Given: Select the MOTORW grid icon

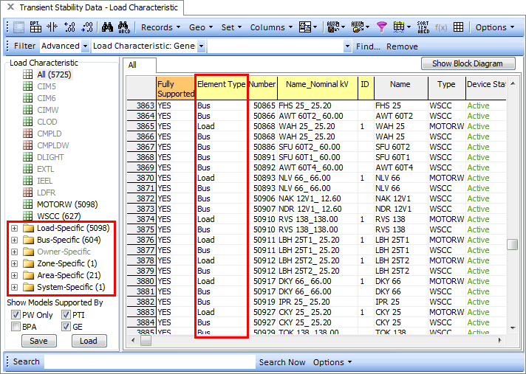Looking at the screenshot, I should pyautogui.click(x=28, y=204).
